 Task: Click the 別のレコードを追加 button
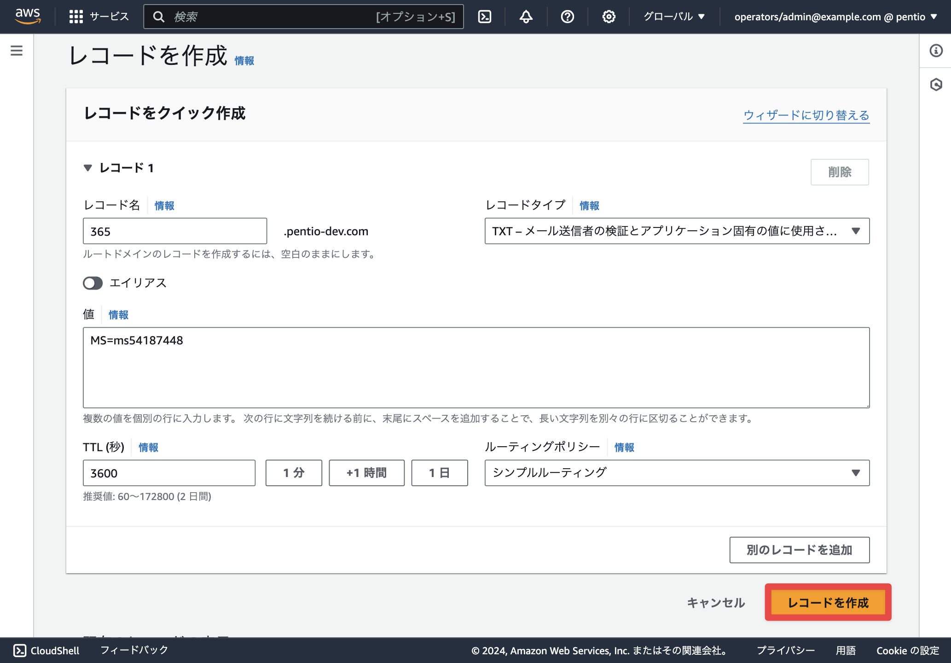pos(799,550)
